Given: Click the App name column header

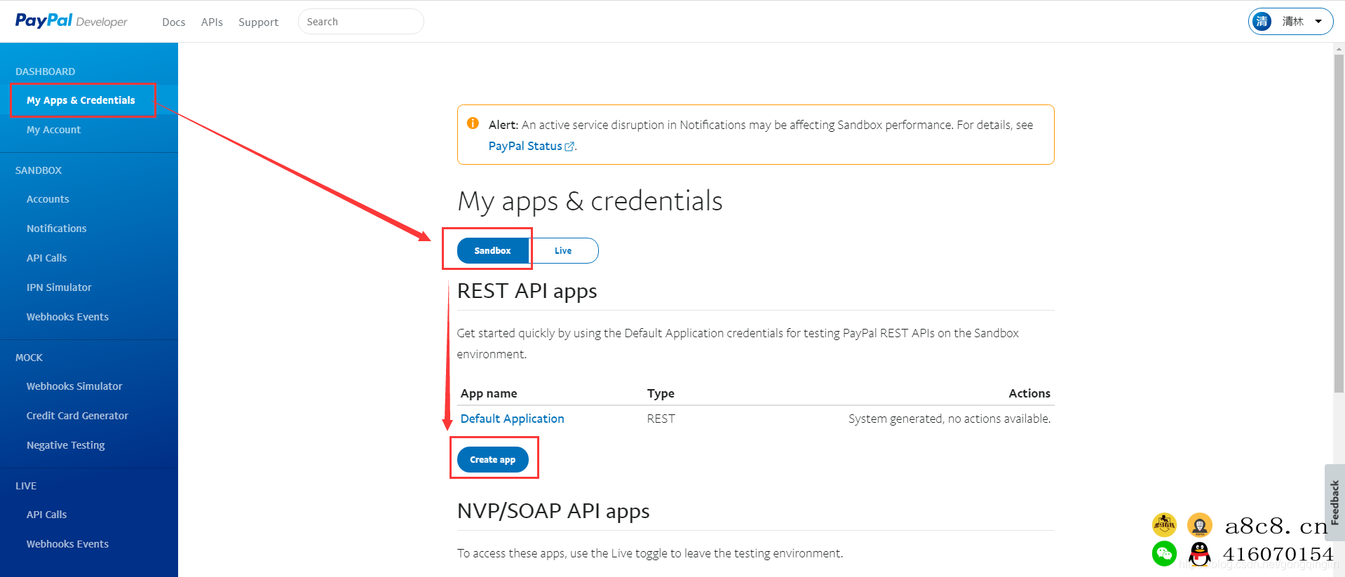Looking at the screenshot, I should [489, 393].
